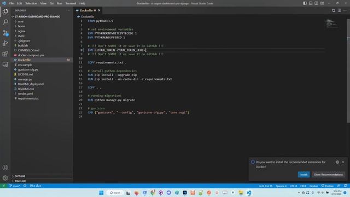Screen dimensions: 350x197
Task: Click the Open Changes icon in editor toolbar
Action: [334, 10]
